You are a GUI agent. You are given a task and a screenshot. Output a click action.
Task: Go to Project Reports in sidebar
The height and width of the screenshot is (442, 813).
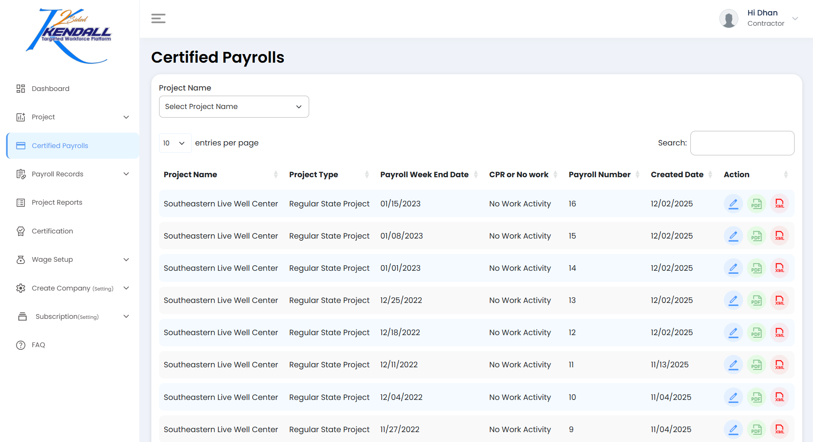(x=57, y=203)
